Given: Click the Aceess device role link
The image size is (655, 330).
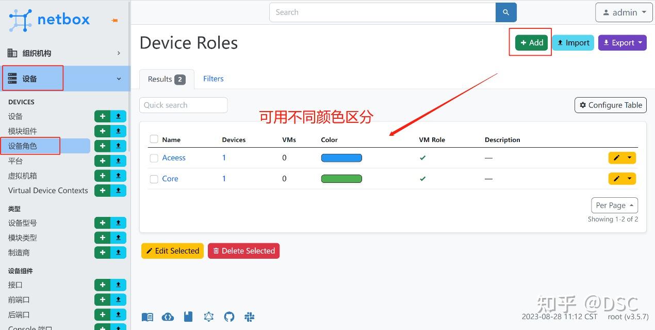Looking at the screenshot, I should click(x=174, y=158).
